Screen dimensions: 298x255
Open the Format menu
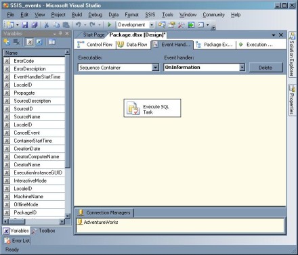[x=131, y=15]
